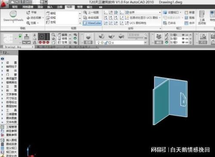The height and width of the screenshot is (157, 215).
Task: Click Named viewports (已命名)
Action: coord(169,23)
